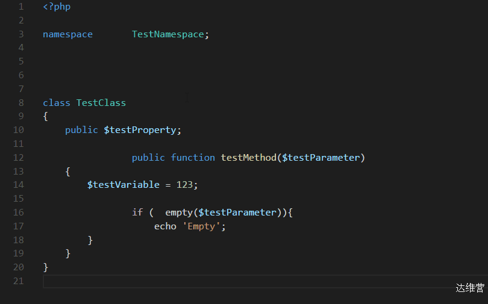488x304 pixels.
Task: Click the class keyword on line 8
Action: [x=57, y=103]
